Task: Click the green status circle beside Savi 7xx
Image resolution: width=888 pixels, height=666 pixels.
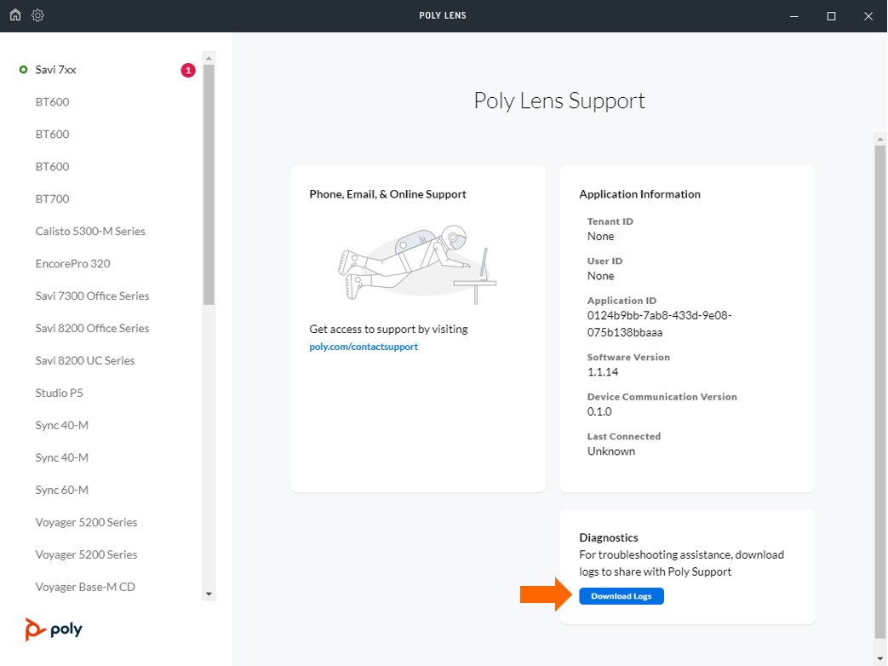Action: tap(23, 70)
